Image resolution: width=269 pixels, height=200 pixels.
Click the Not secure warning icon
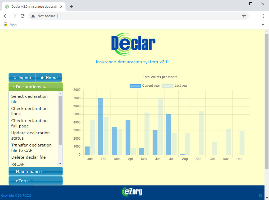coord(33,16)
